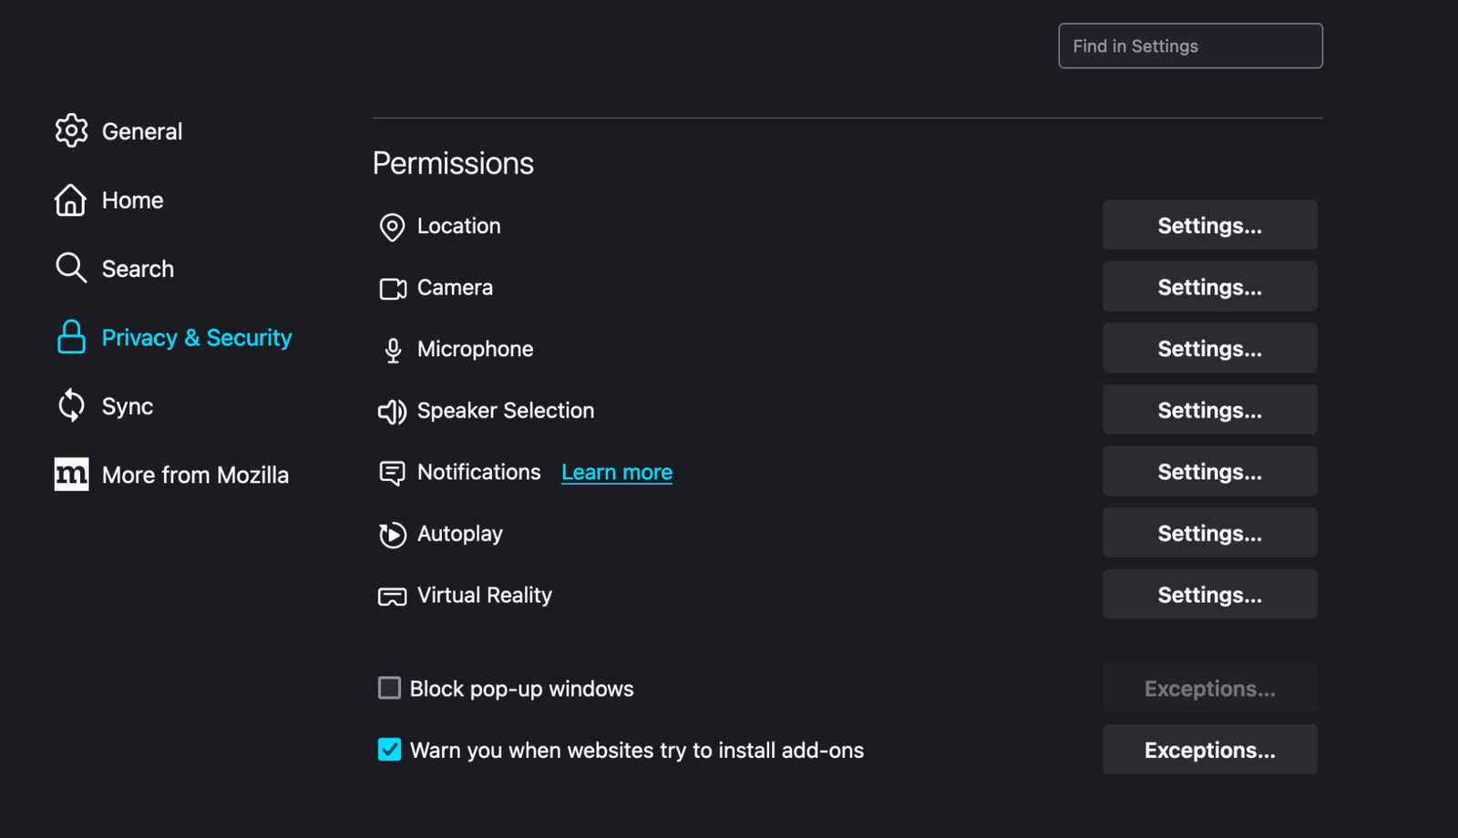
Task: Open pop-up windows Exceptions
Action: click(x=1209, y=688)
